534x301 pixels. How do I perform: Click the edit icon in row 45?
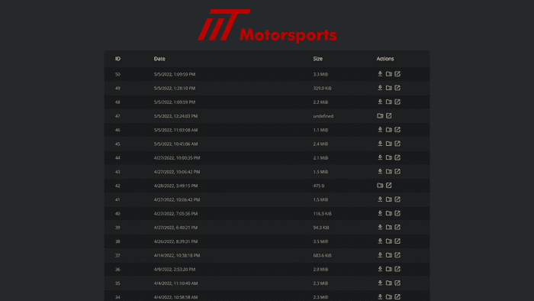pyautogui.click(x=397, y=144)
